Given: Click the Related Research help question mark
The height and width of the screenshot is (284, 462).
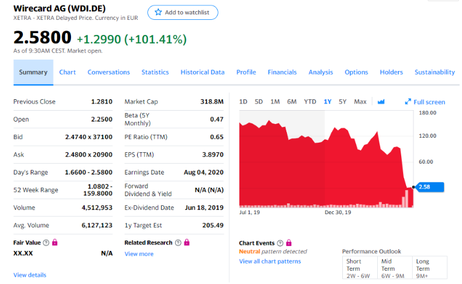Looking at the screenshot, I should click(x=177, y=242).
